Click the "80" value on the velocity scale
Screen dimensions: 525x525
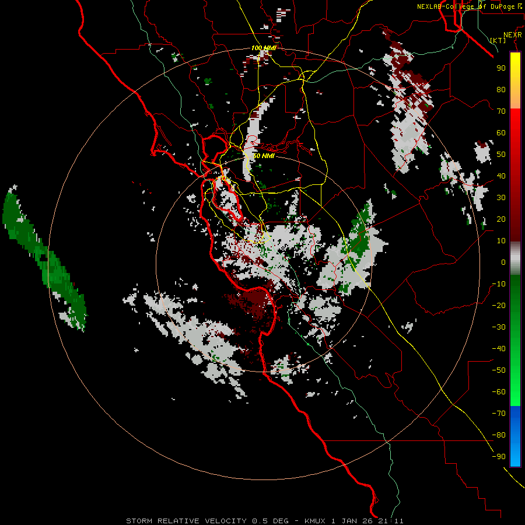pos(501,90)
